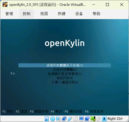
Task: Maximize the VirtualBox VM window
Action: pyautogui.click(x=107, y=5)
